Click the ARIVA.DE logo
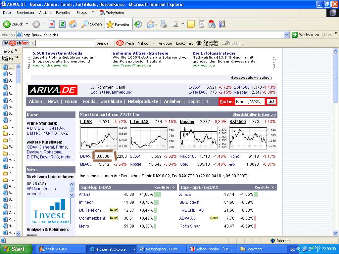This screenshot has height=254, width=339. pyautogui.click(x=53, y=90)
